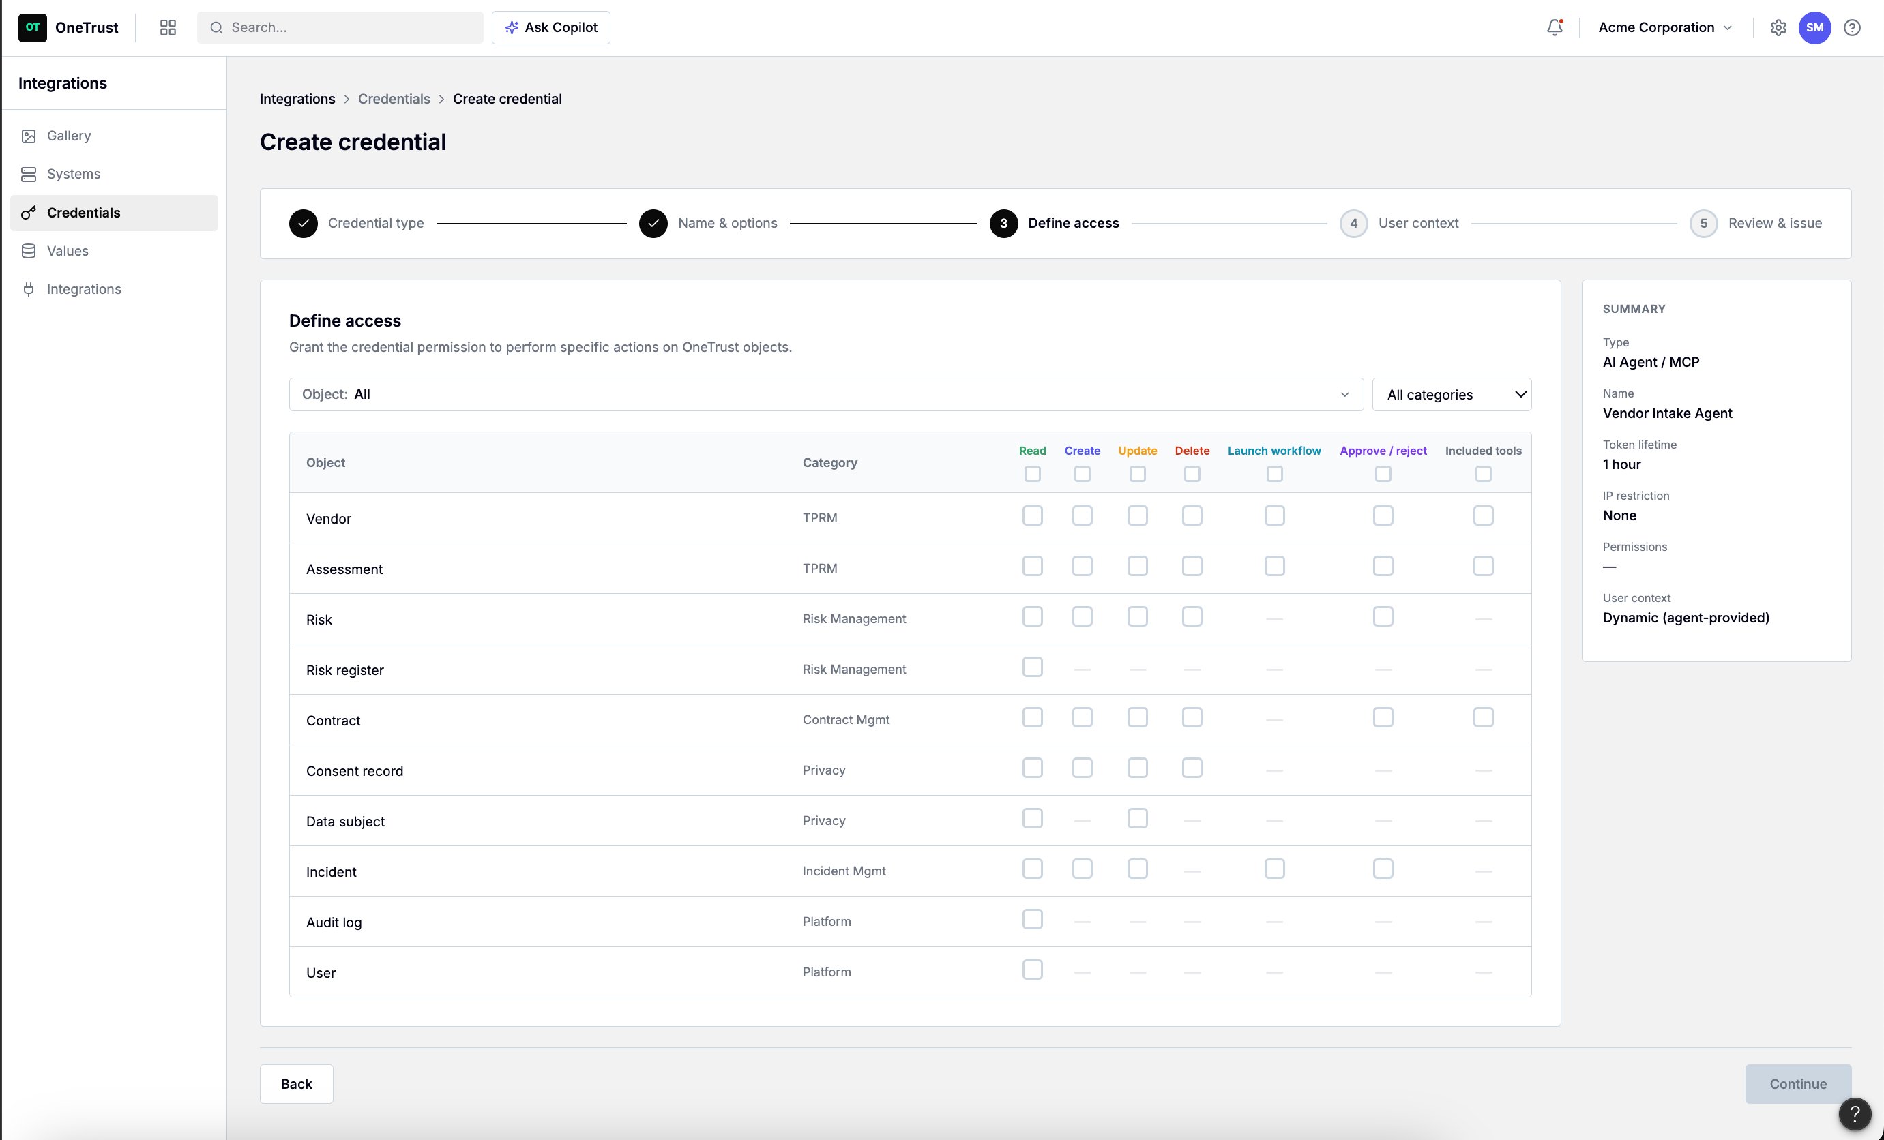The image size is (1884, 1140).
Task: Enable Update permission for Consent record
Action: [1137, 768]
